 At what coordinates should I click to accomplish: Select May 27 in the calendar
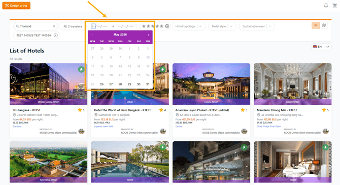coord(111,84)
